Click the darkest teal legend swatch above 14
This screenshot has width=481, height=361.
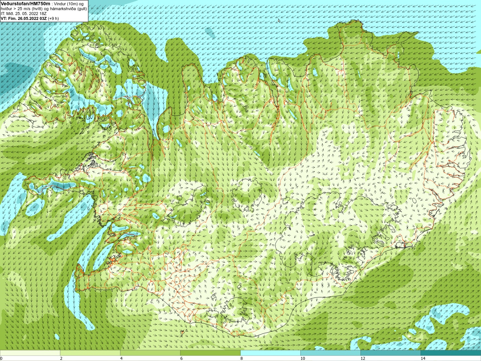pyautogui.click(x=451, y=353)
